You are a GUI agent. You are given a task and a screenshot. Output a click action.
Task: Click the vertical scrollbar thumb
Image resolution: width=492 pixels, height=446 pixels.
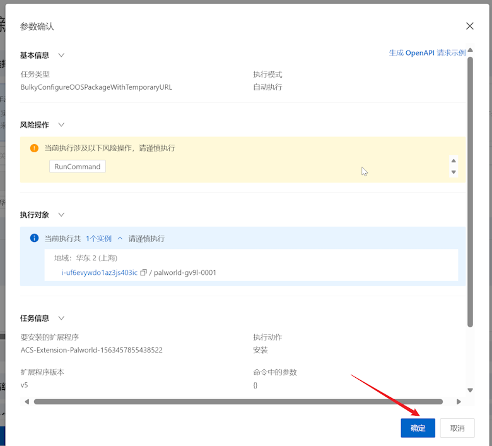470,191
